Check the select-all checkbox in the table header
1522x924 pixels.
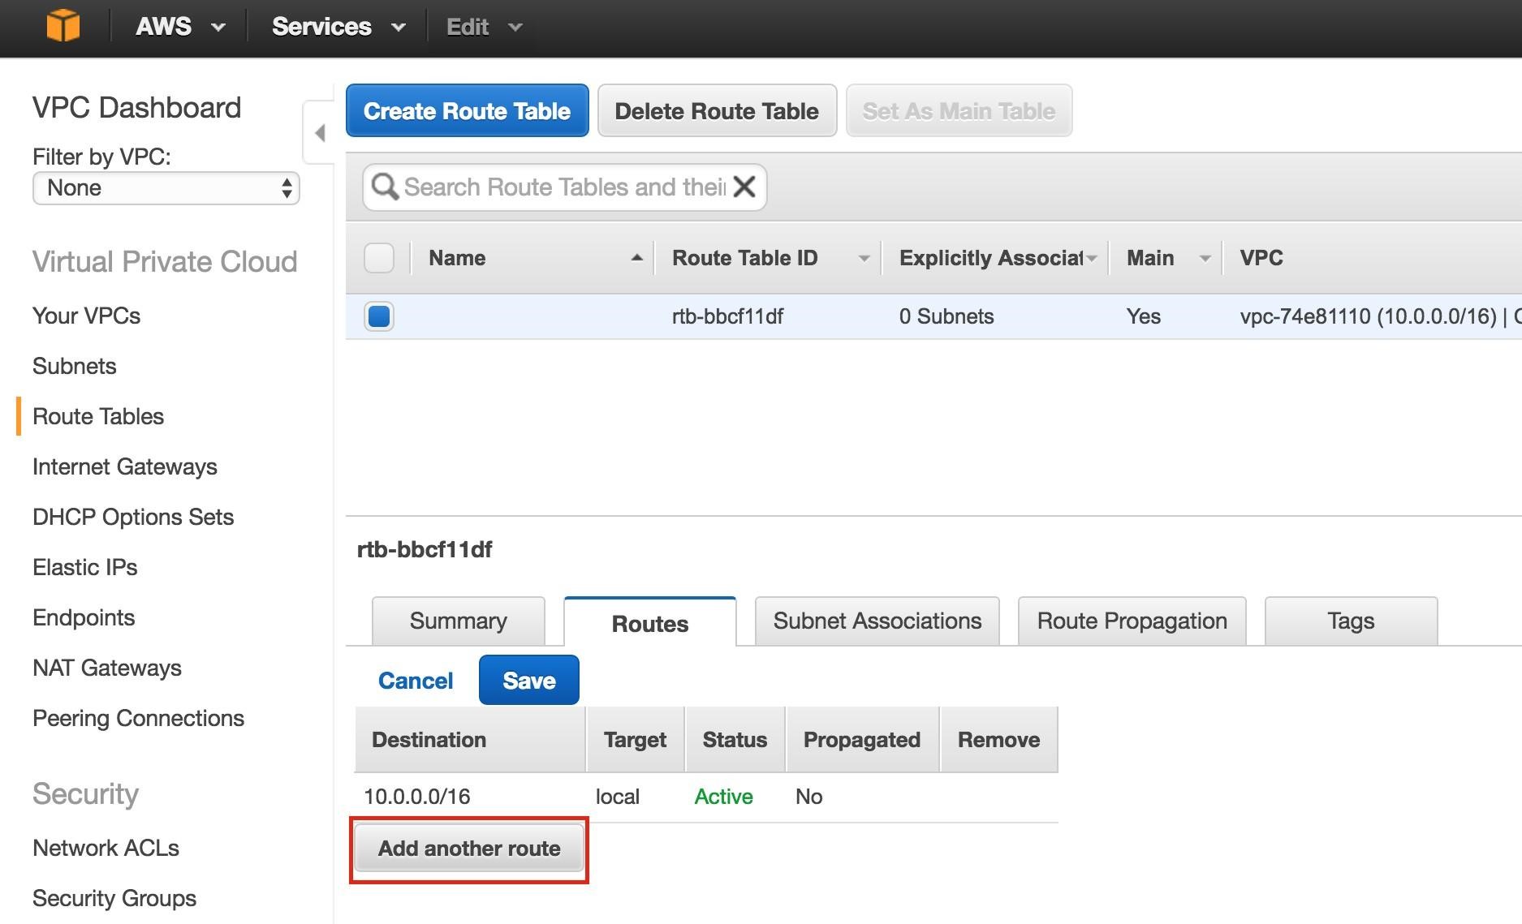point(379,257)
